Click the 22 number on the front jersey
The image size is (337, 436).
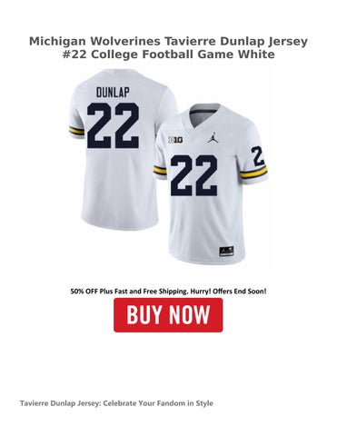tap(194, 175)
